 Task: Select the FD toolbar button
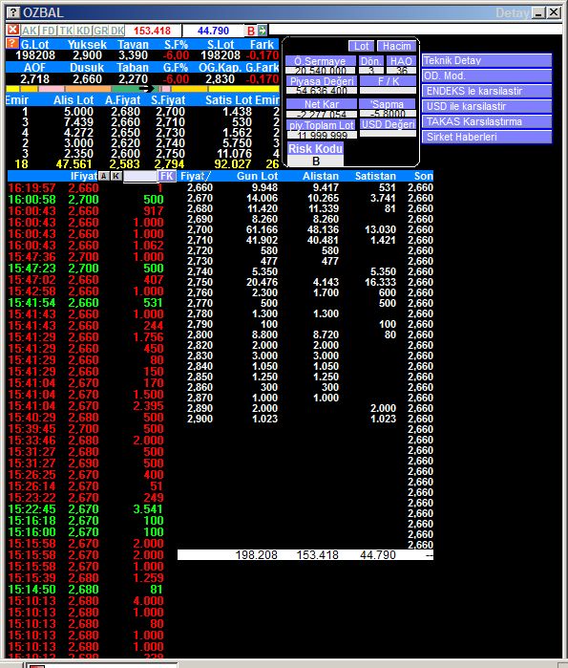click(49, 31)
